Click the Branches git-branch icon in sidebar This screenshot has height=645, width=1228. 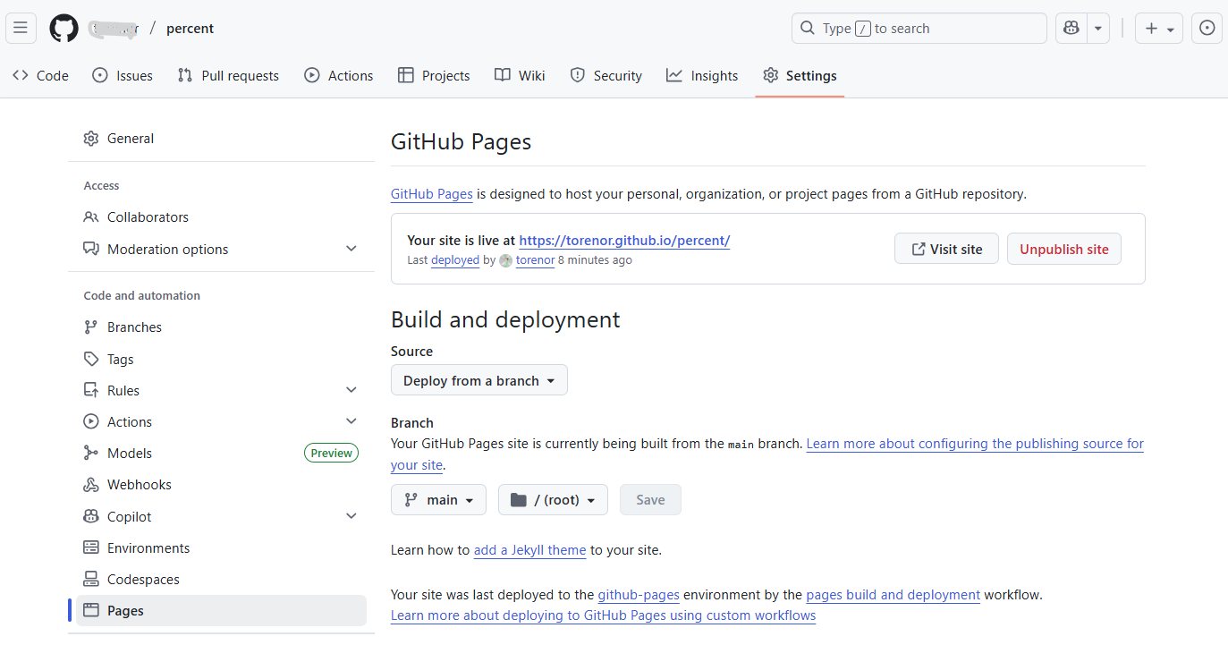(x=90, y=327)
